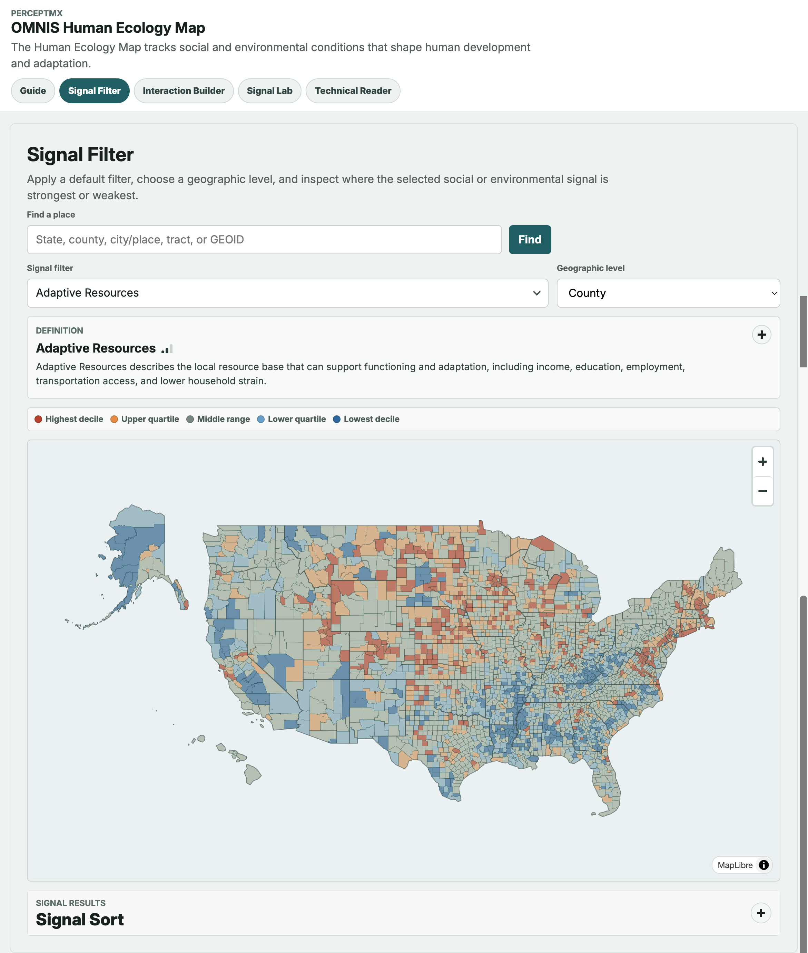Click the Find a place search field

pyautogui.click(x=264, y=240)
